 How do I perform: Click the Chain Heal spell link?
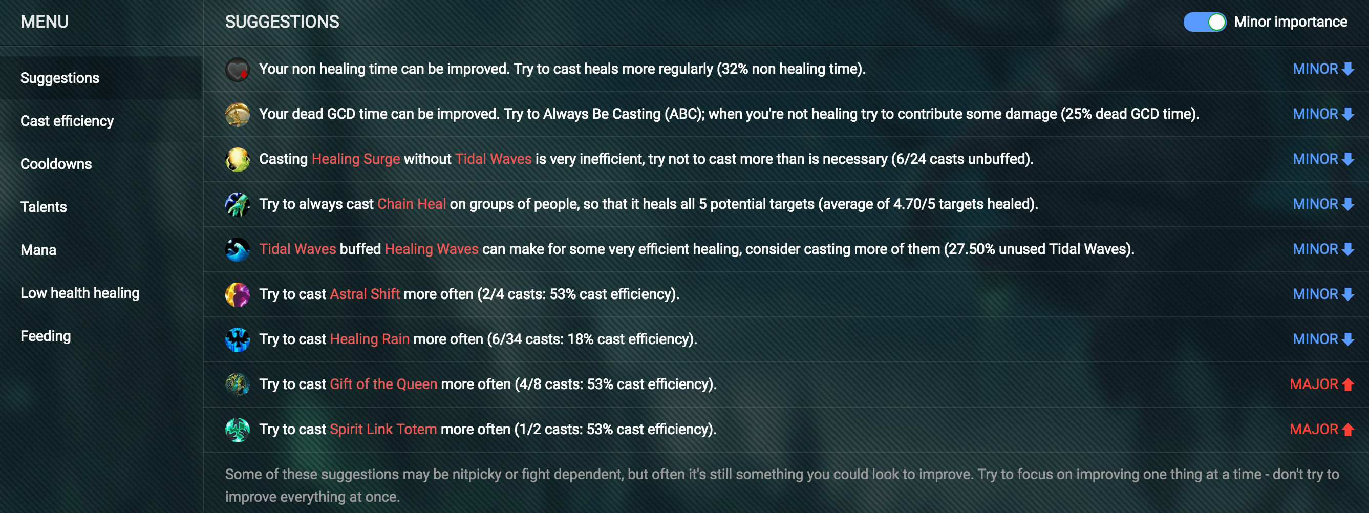tap(411, 204)
